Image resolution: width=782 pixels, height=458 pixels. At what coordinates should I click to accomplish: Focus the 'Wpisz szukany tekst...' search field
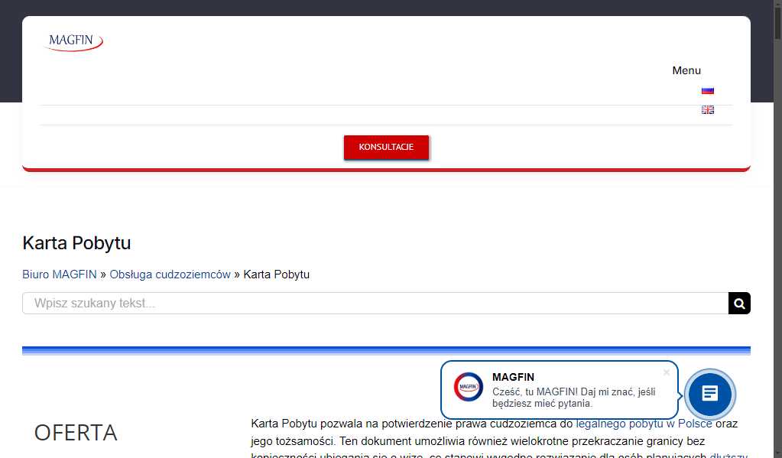tap(375, 304)
